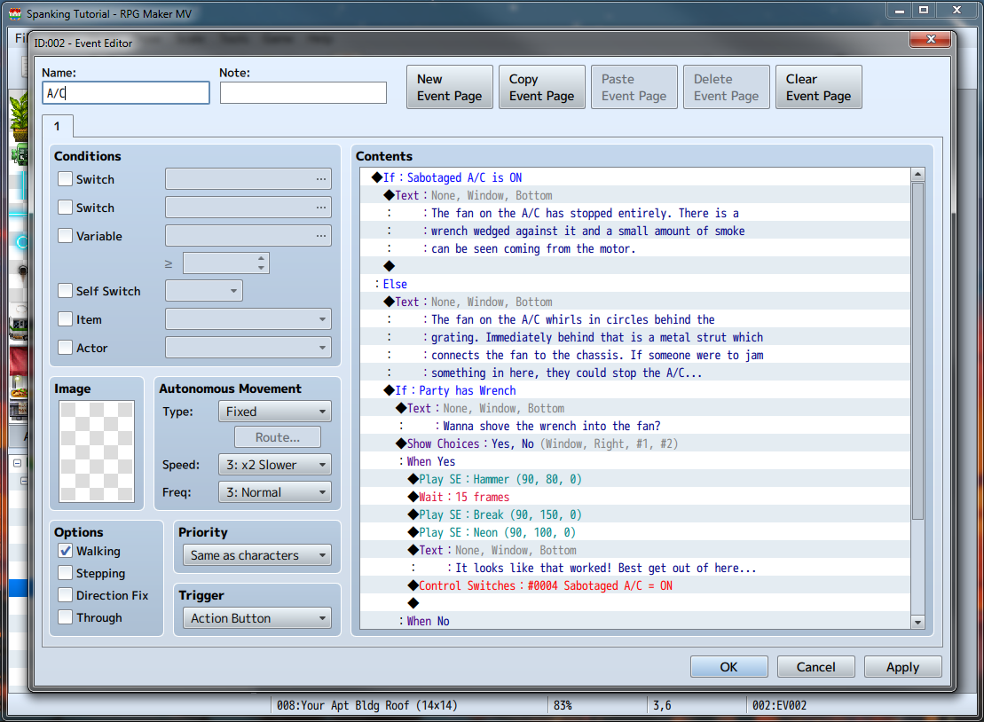
Task: Select the 'Play SE : Neon' line
Action: [635, 532]
